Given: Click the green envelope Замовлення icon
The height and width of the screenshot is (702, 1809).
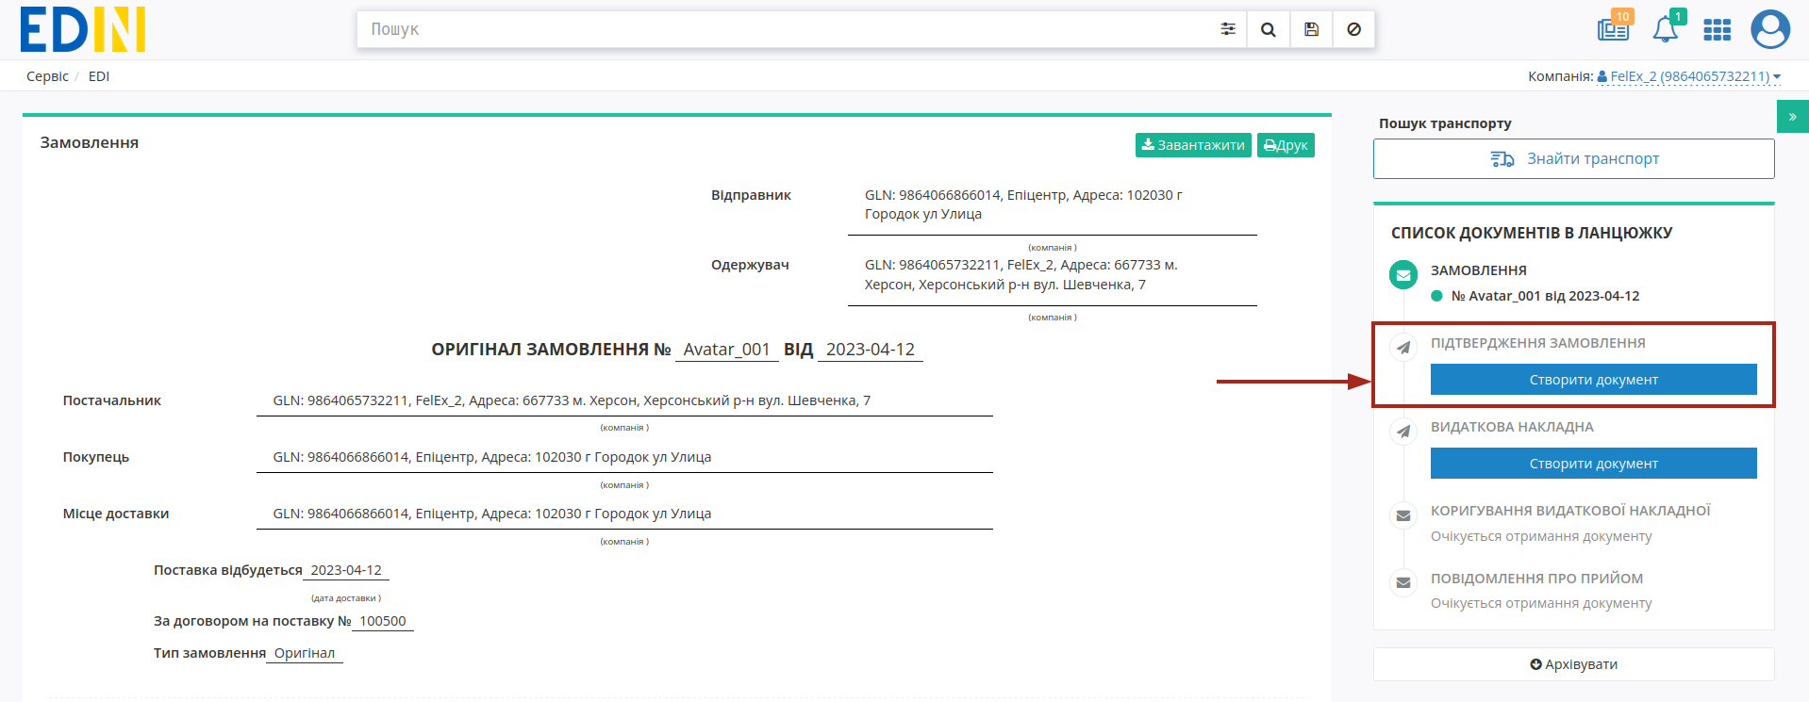Looking at the screenshot, I should click(x=1403, y=275).
